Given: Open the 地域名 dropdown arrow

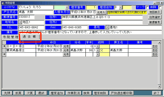Looking at the screenshot, I should (20, 22).
